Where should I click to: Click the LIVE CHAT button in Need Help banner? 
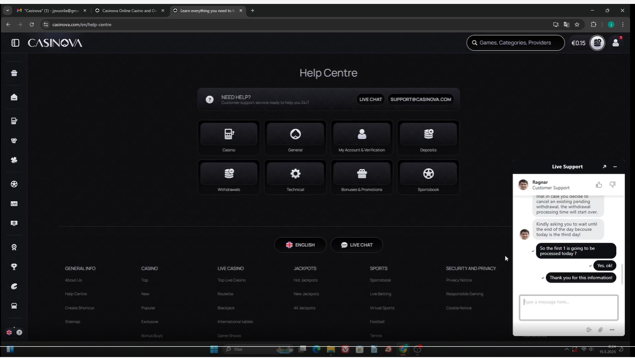point(370,99)
